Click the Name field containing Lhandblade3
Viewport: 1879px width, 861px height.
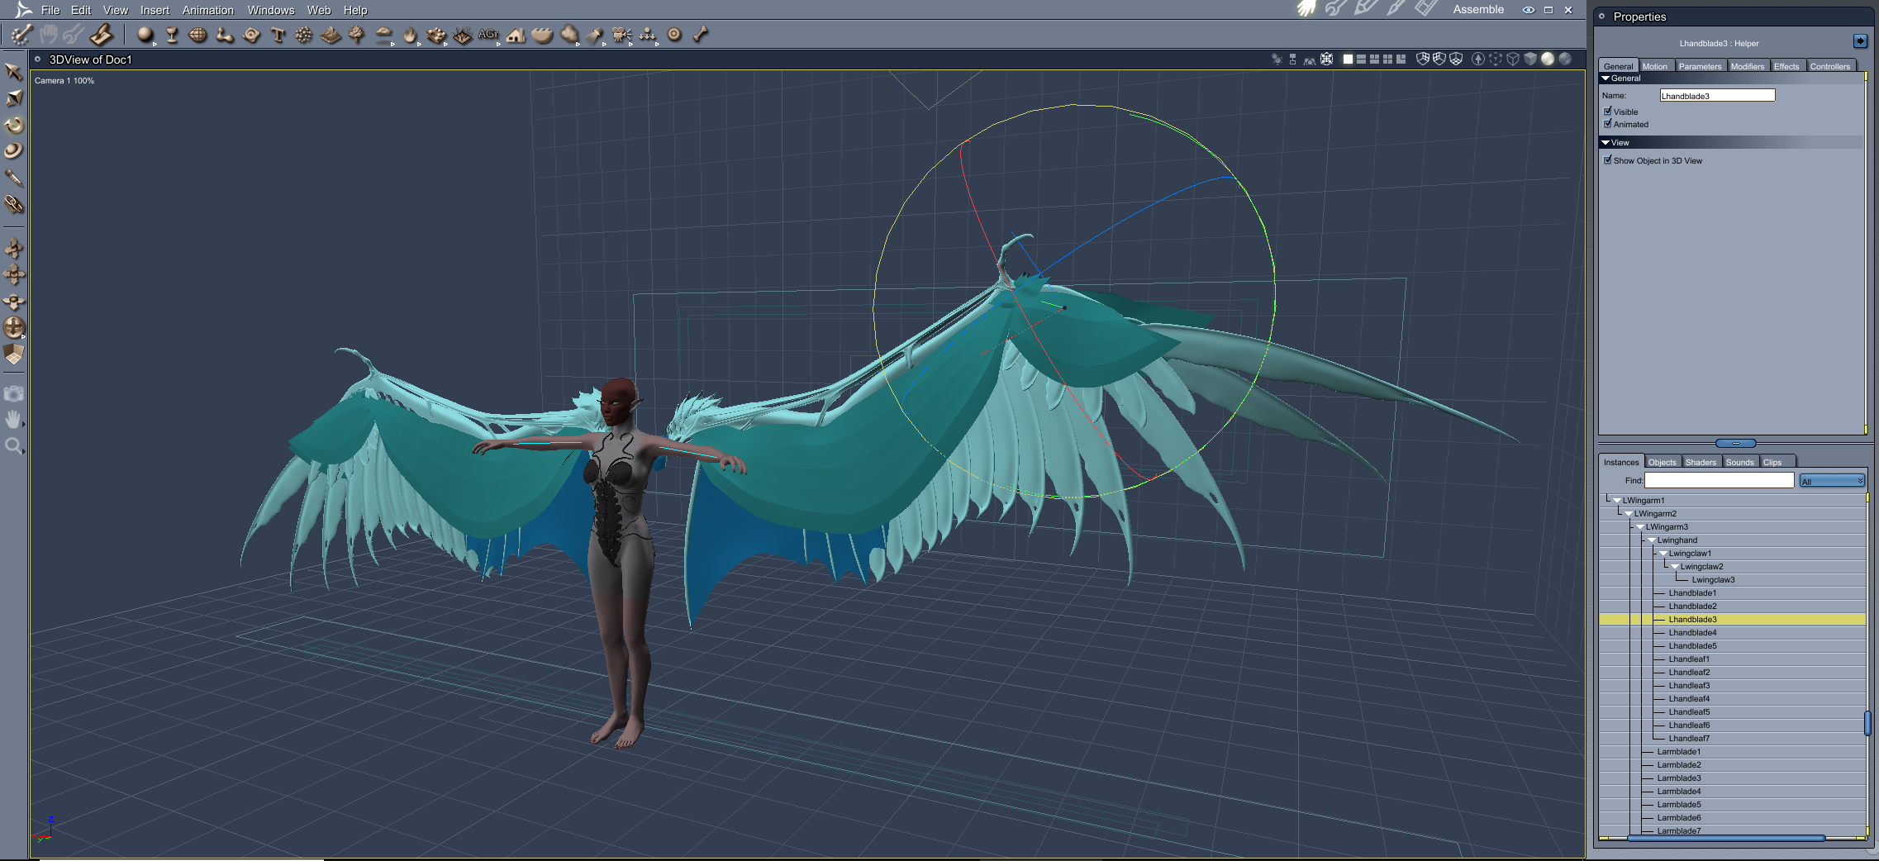[x=1717, y=96]
